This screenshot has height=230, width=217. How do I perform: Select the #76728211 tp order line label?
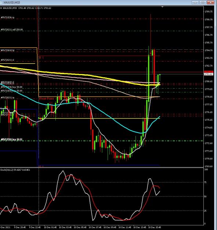[x=8, y=98]
